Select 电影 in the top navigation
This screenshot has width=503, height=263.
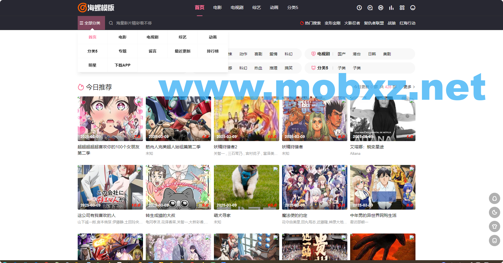point(217,8)
